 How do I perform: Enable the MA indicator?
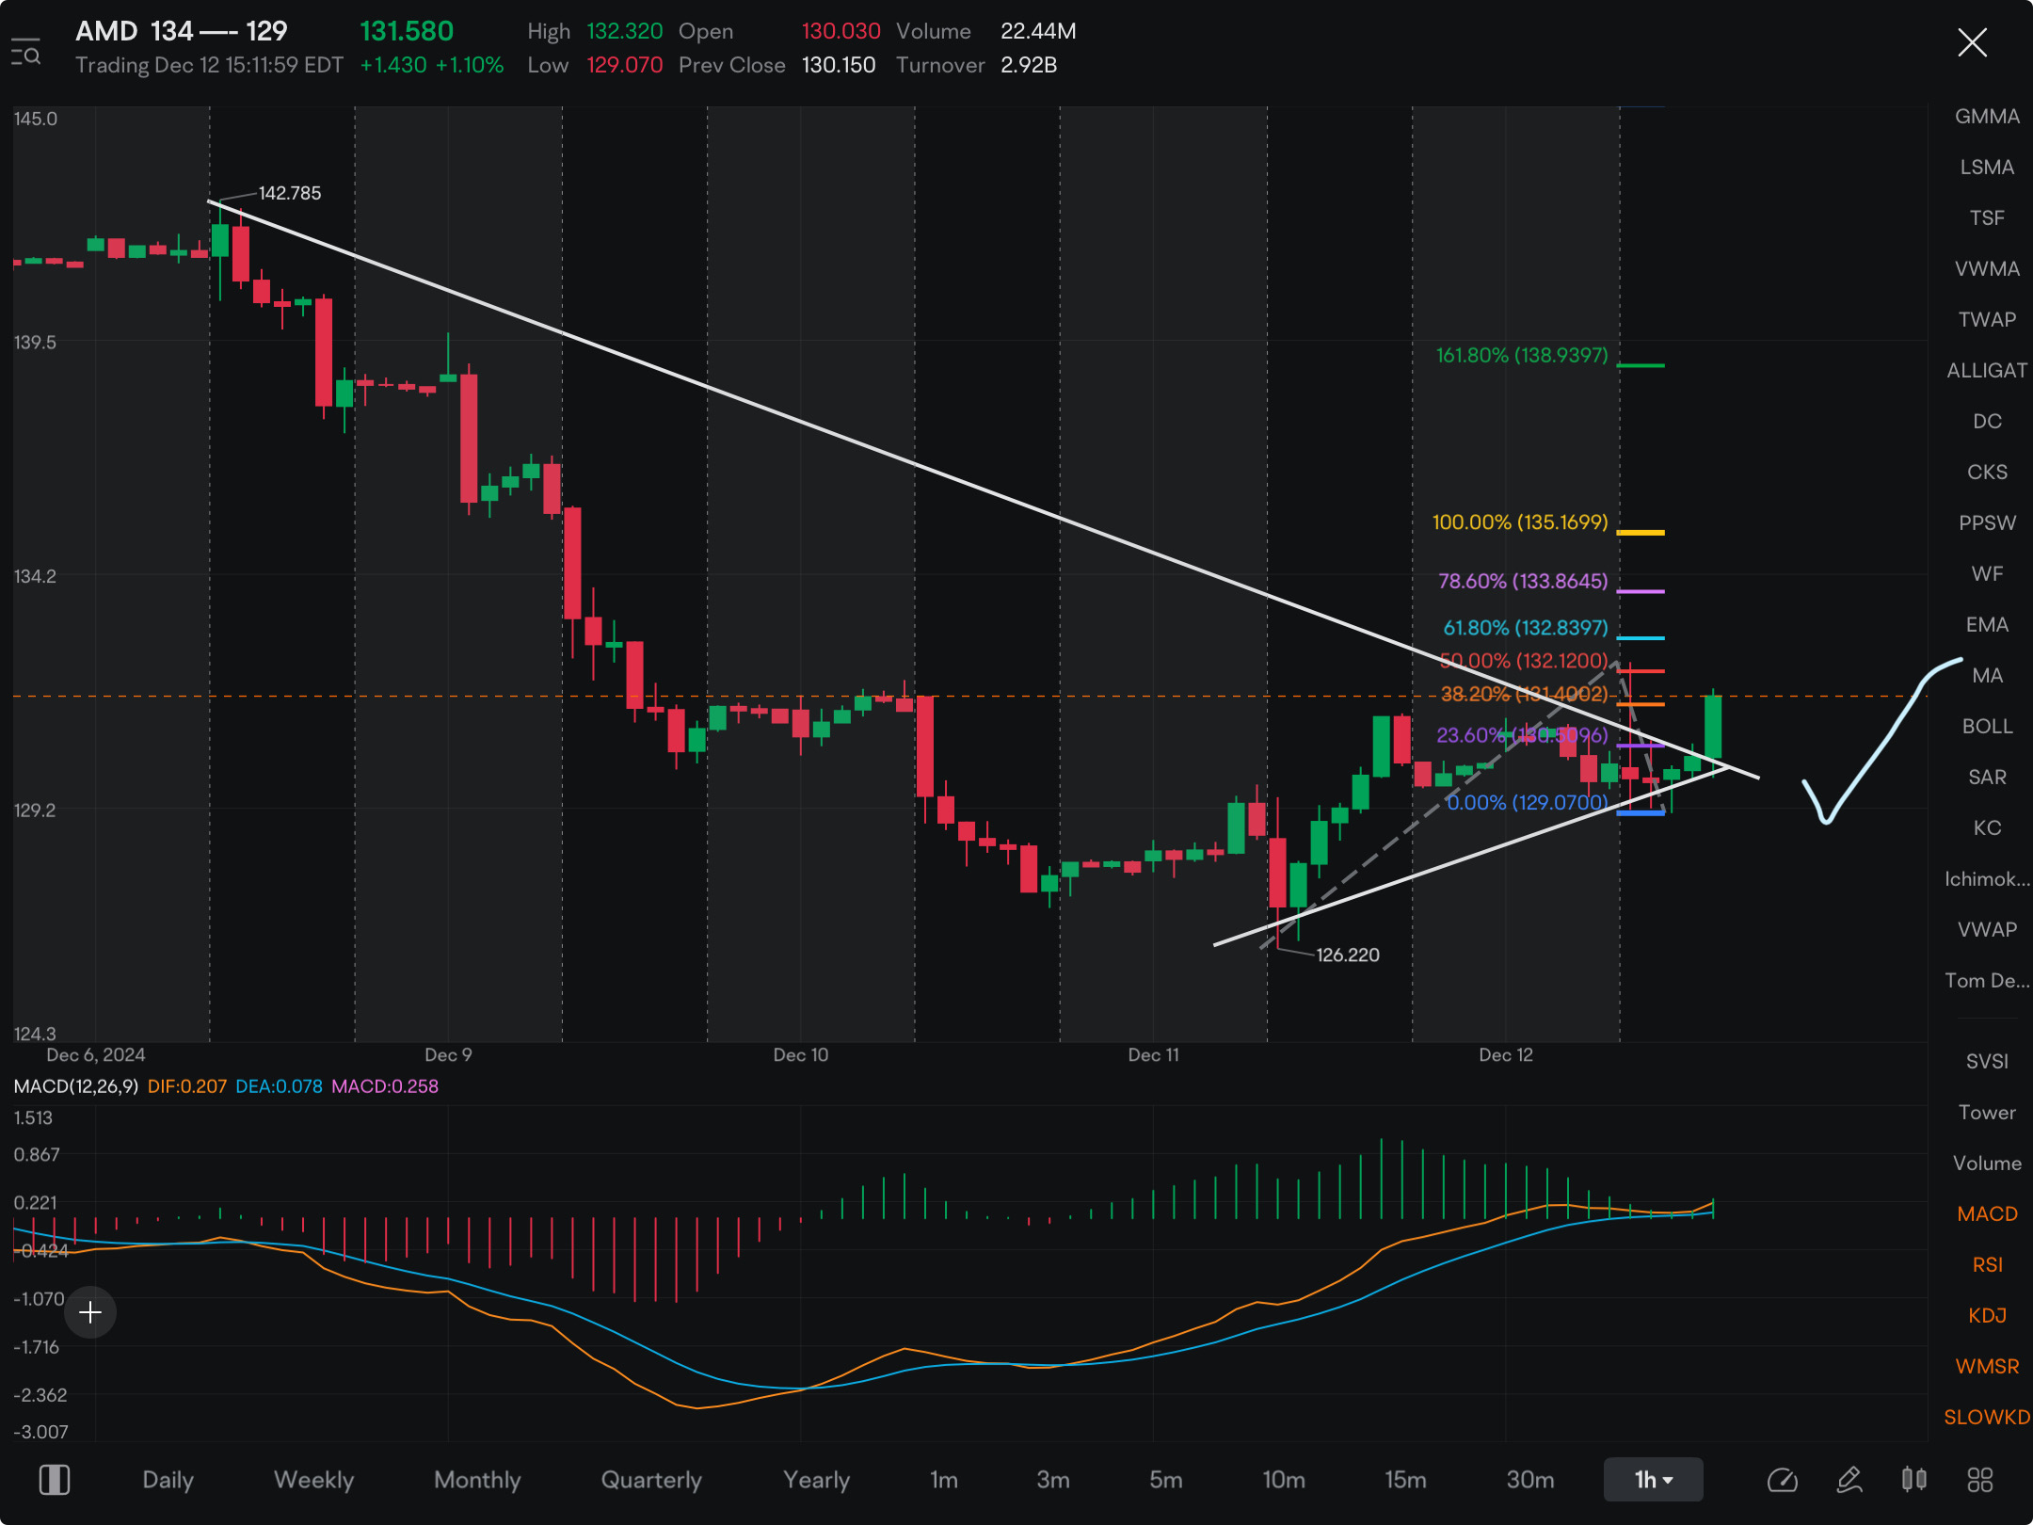click(1987, 676)
